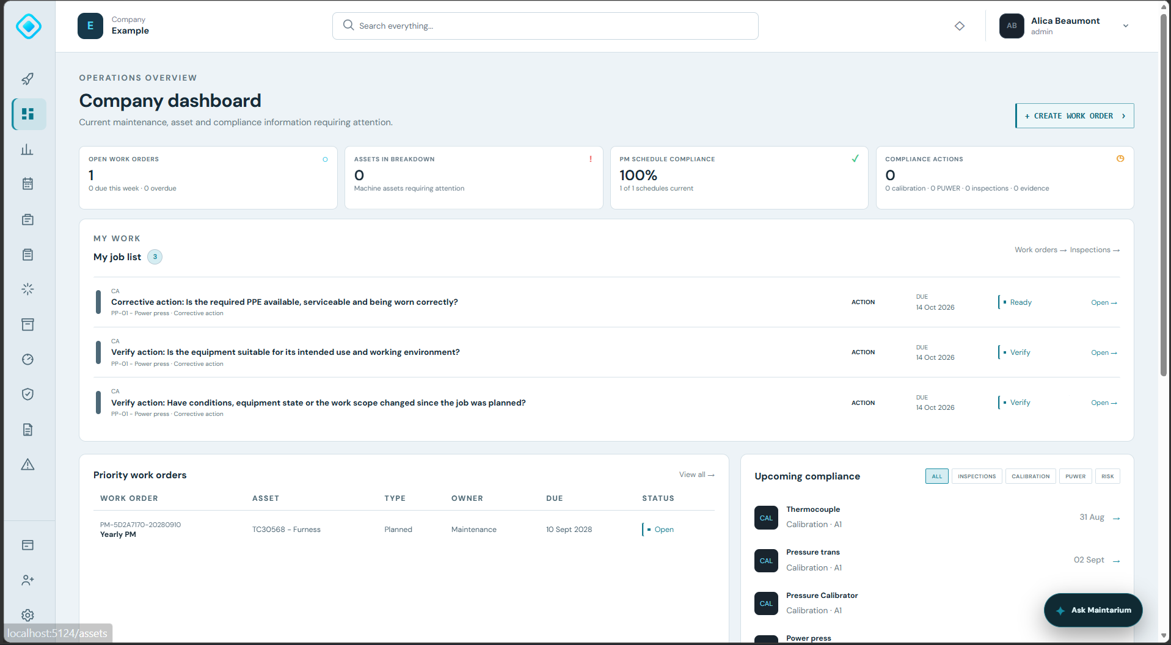Click the Open Work Orders card
1171x645 pixels.
(x=208, y=178)
